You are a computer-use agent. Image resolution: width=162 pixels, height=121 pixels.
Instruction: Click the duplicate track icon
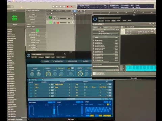point(52,13)
